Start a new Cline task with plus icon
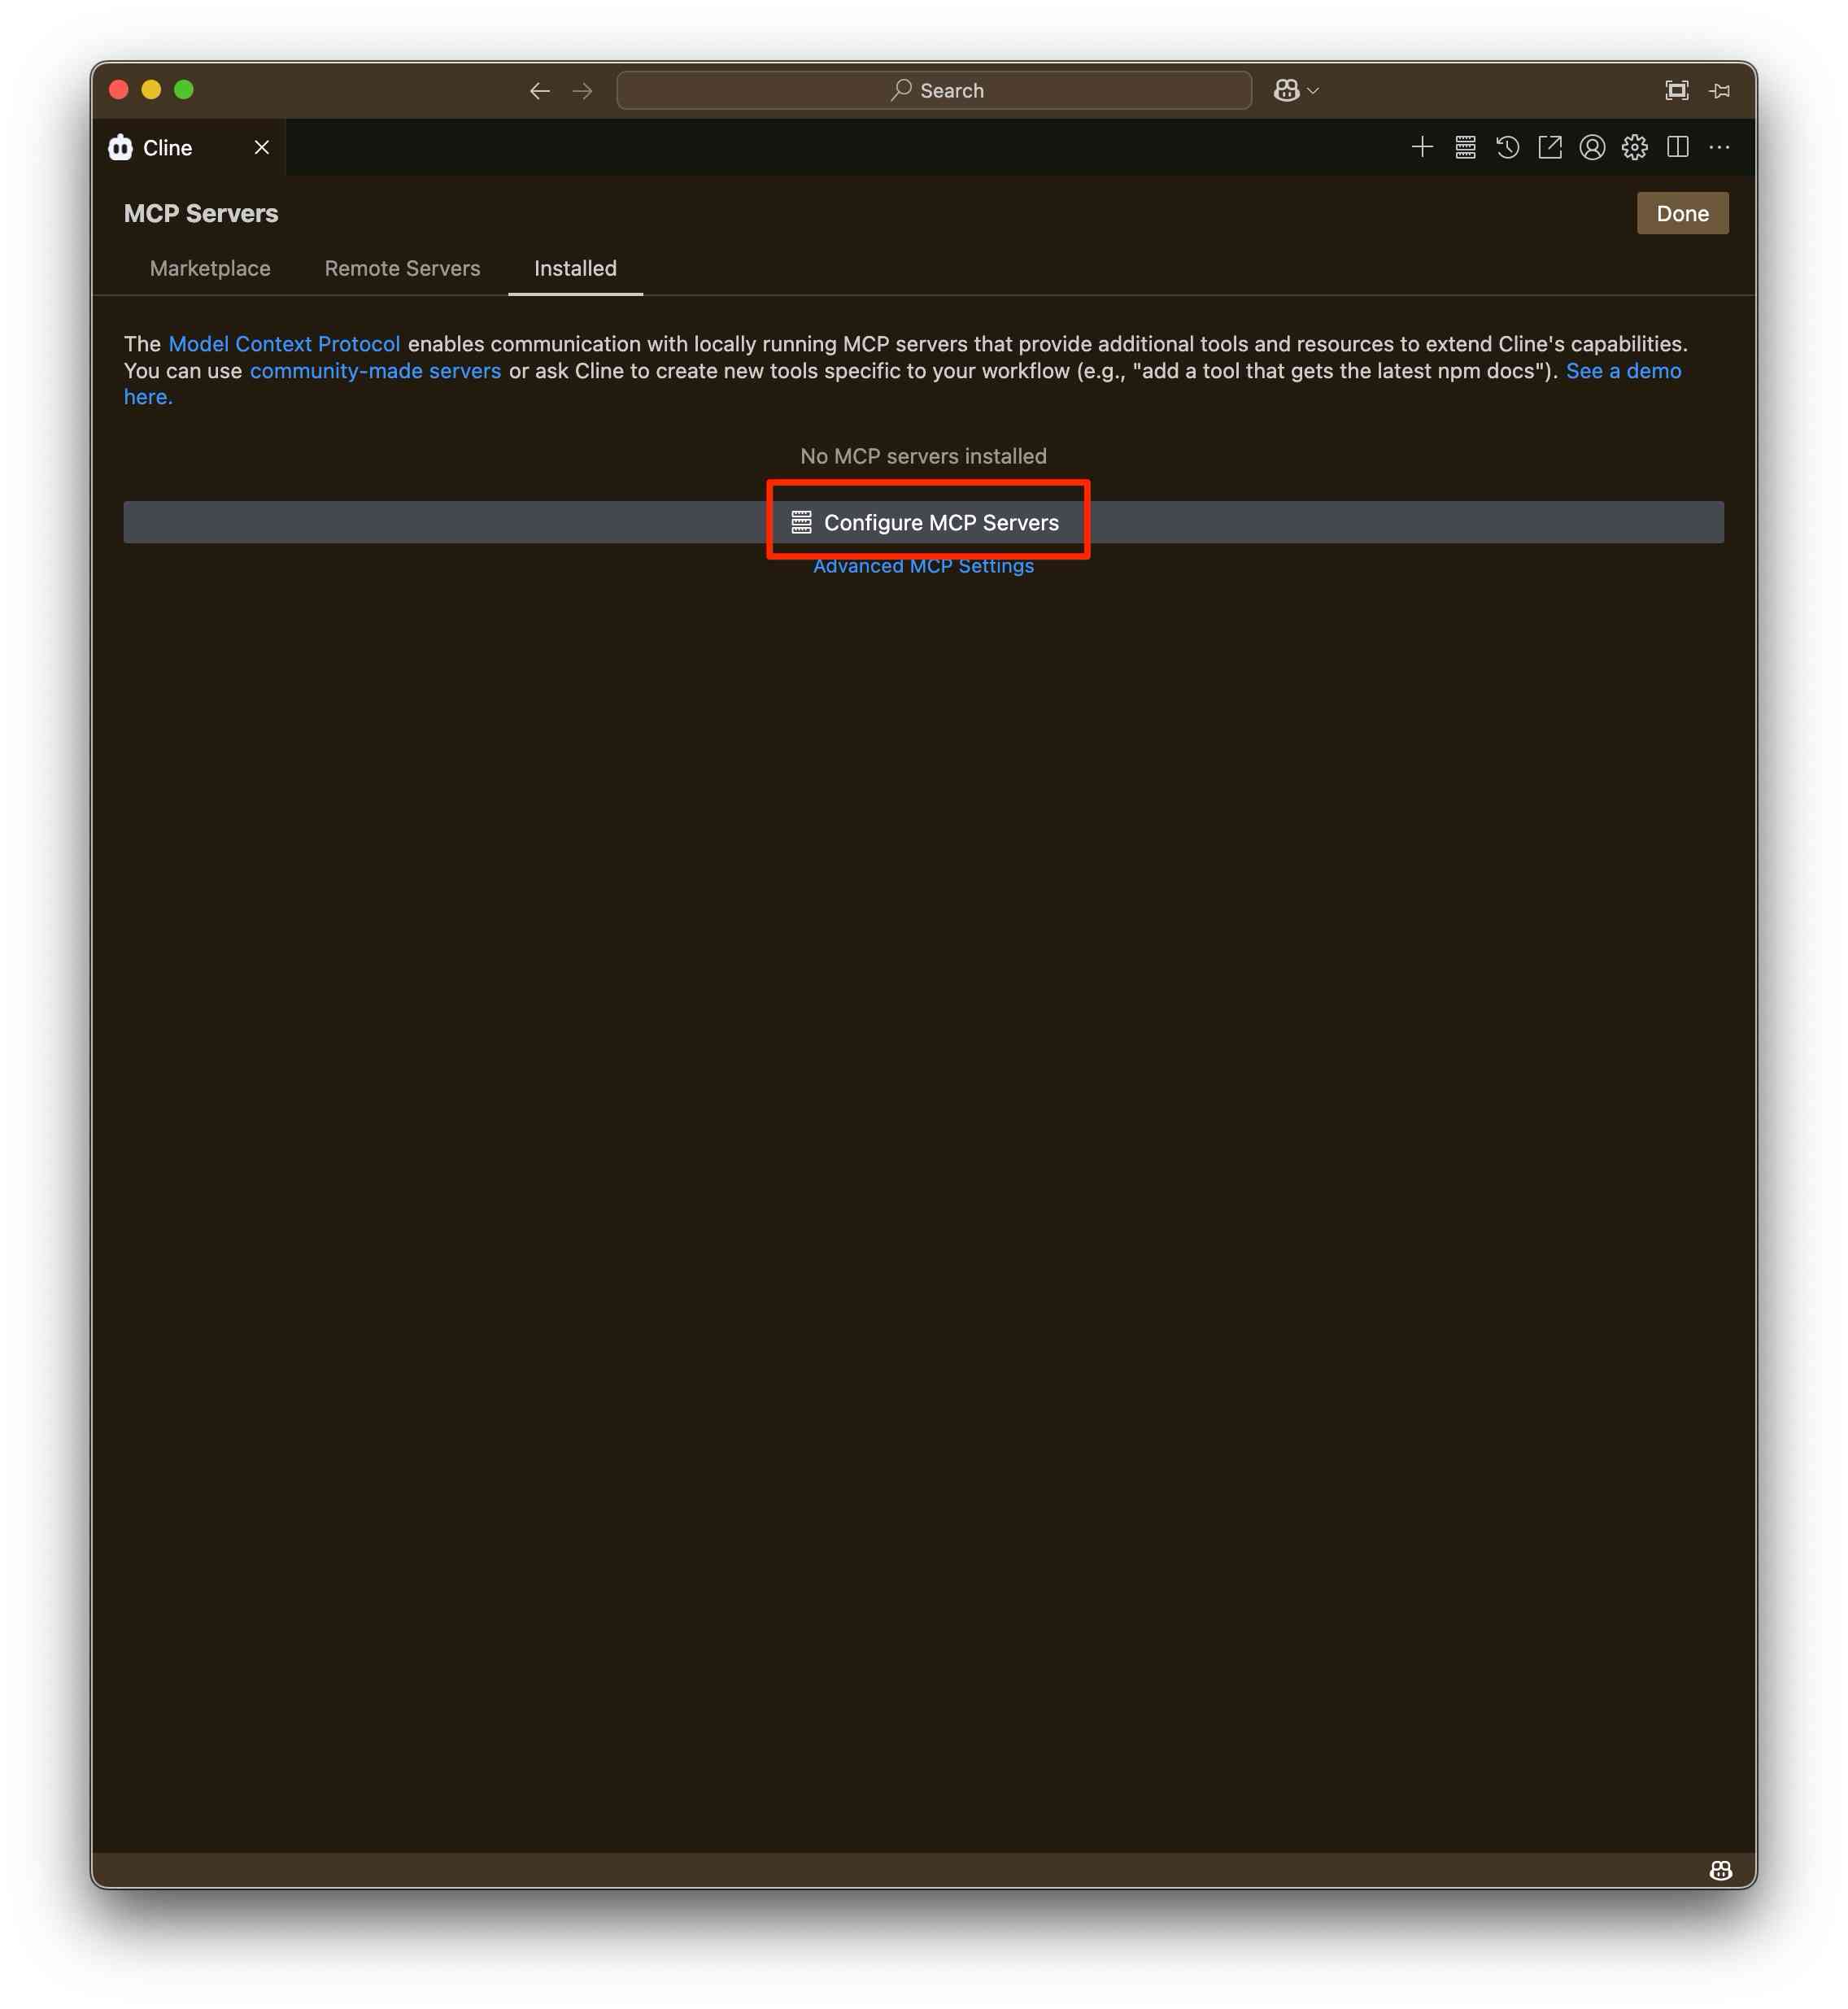Screen dimensions: 1848x2009 click(x=1422, y=148)
